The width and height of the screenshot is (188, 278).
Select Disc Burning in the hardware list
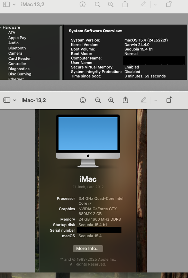pos(20,74)
